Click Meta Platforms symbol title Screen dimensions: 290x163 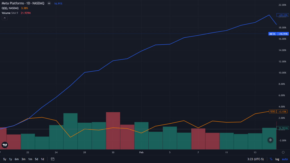click(x=23, y=3)
